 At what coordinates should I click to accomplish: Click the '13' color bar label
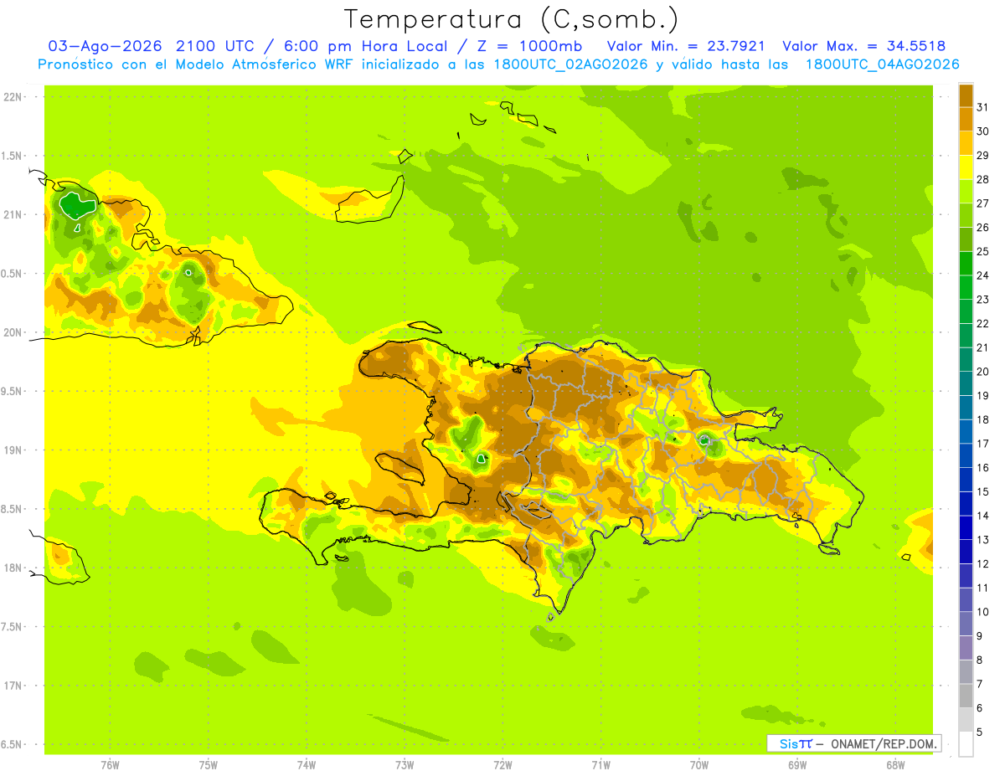click(984, 540)
